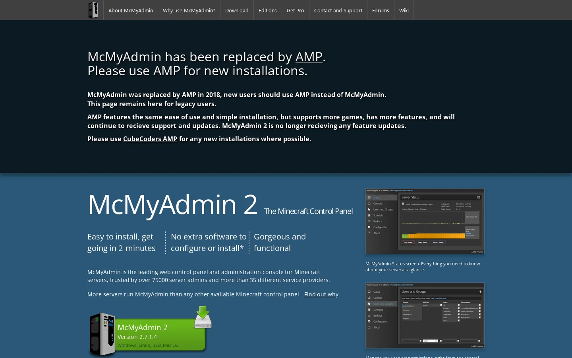This screenshot has width=572, height=358.
Task: Click paragraph about 75000 server admins
Action: [x=209, y=276]
